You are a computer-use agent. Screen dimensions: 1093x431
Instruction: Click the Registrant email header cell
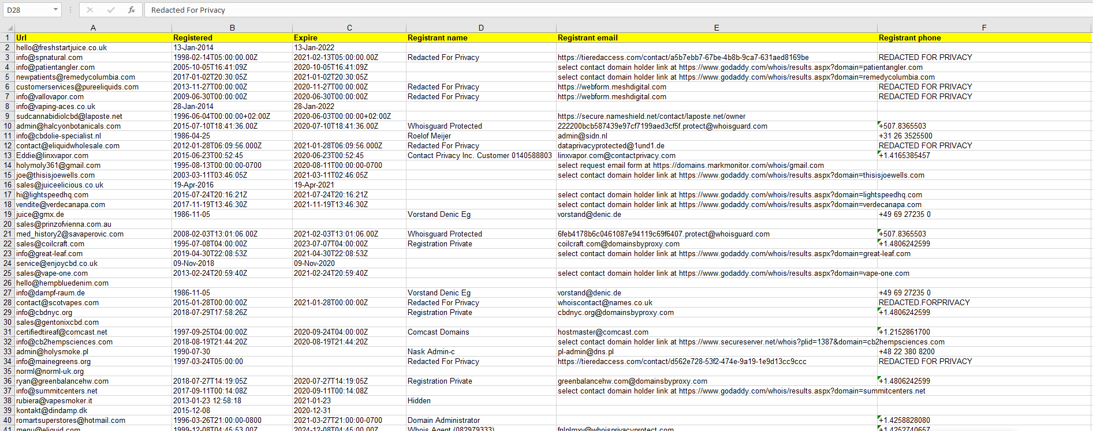tap(717, 38)
